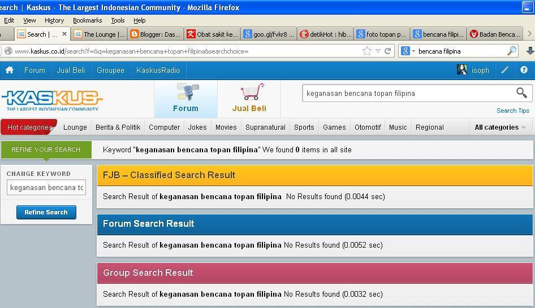Switch to Badan Benca... tab
Screen dimensions: 535x308
(495, 34)
